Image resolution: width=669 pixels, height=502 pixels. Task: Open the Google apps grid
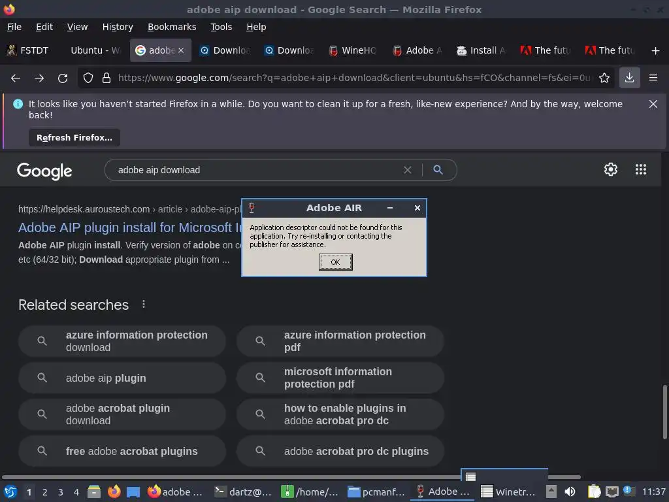click(x=640, y=169)
